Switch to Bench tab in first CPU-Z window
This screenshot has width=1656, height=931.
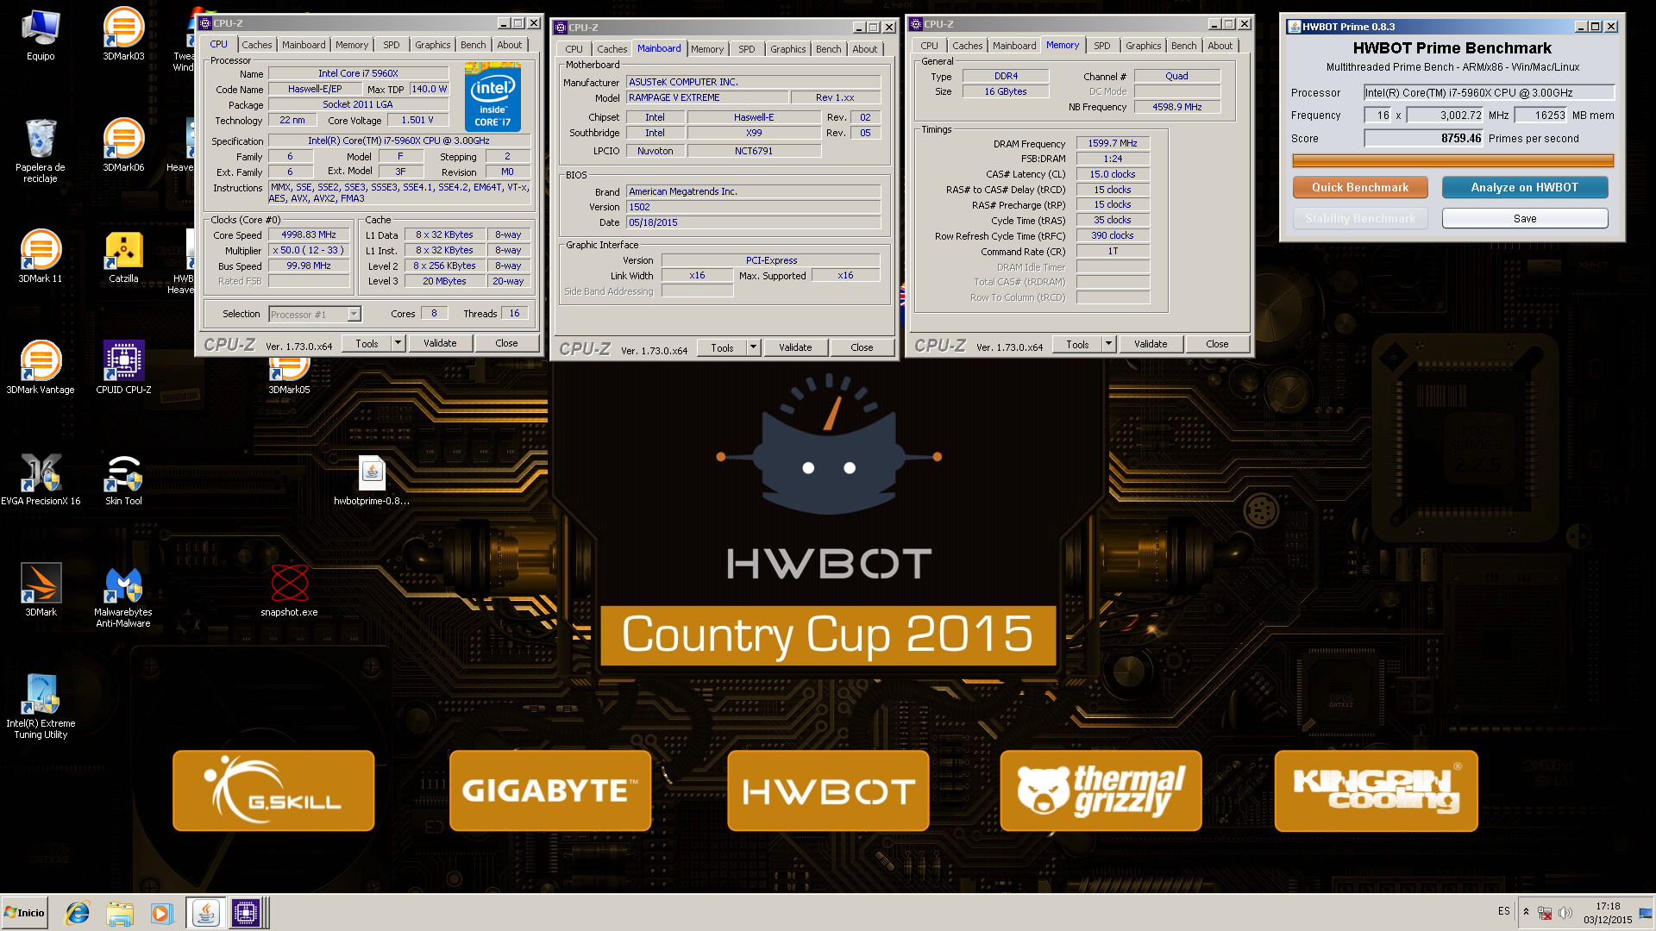(473, 45)
